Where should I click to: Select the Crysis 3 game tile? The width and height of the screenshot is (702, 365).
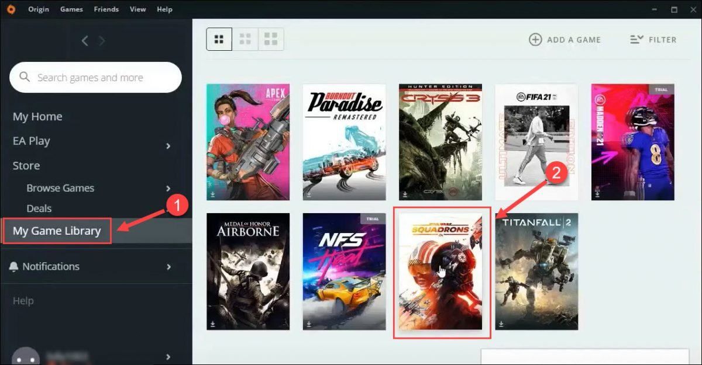(x=441, y=142)
